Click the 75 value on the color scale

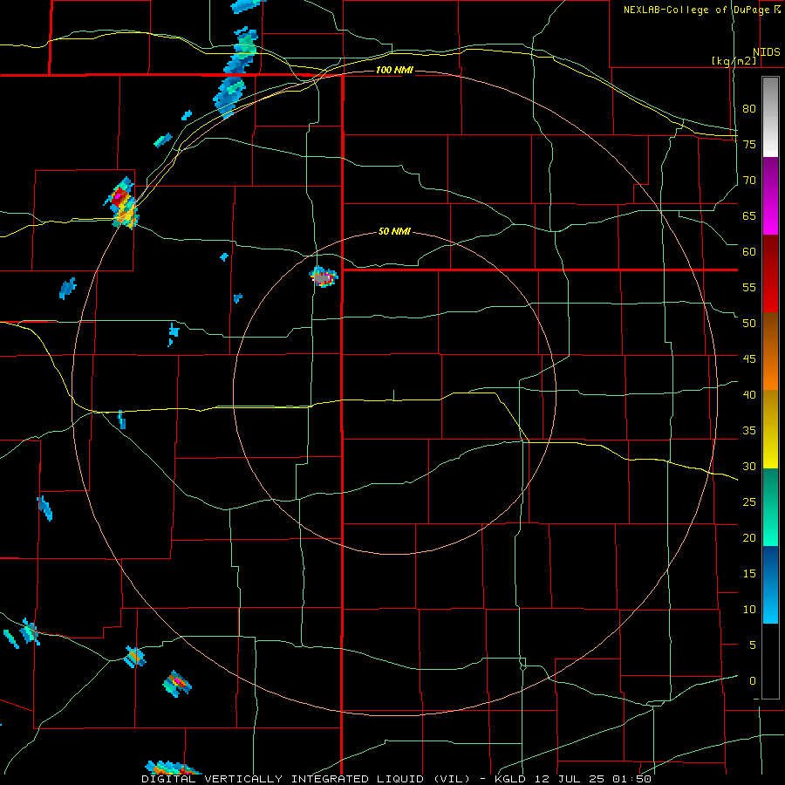749,144
